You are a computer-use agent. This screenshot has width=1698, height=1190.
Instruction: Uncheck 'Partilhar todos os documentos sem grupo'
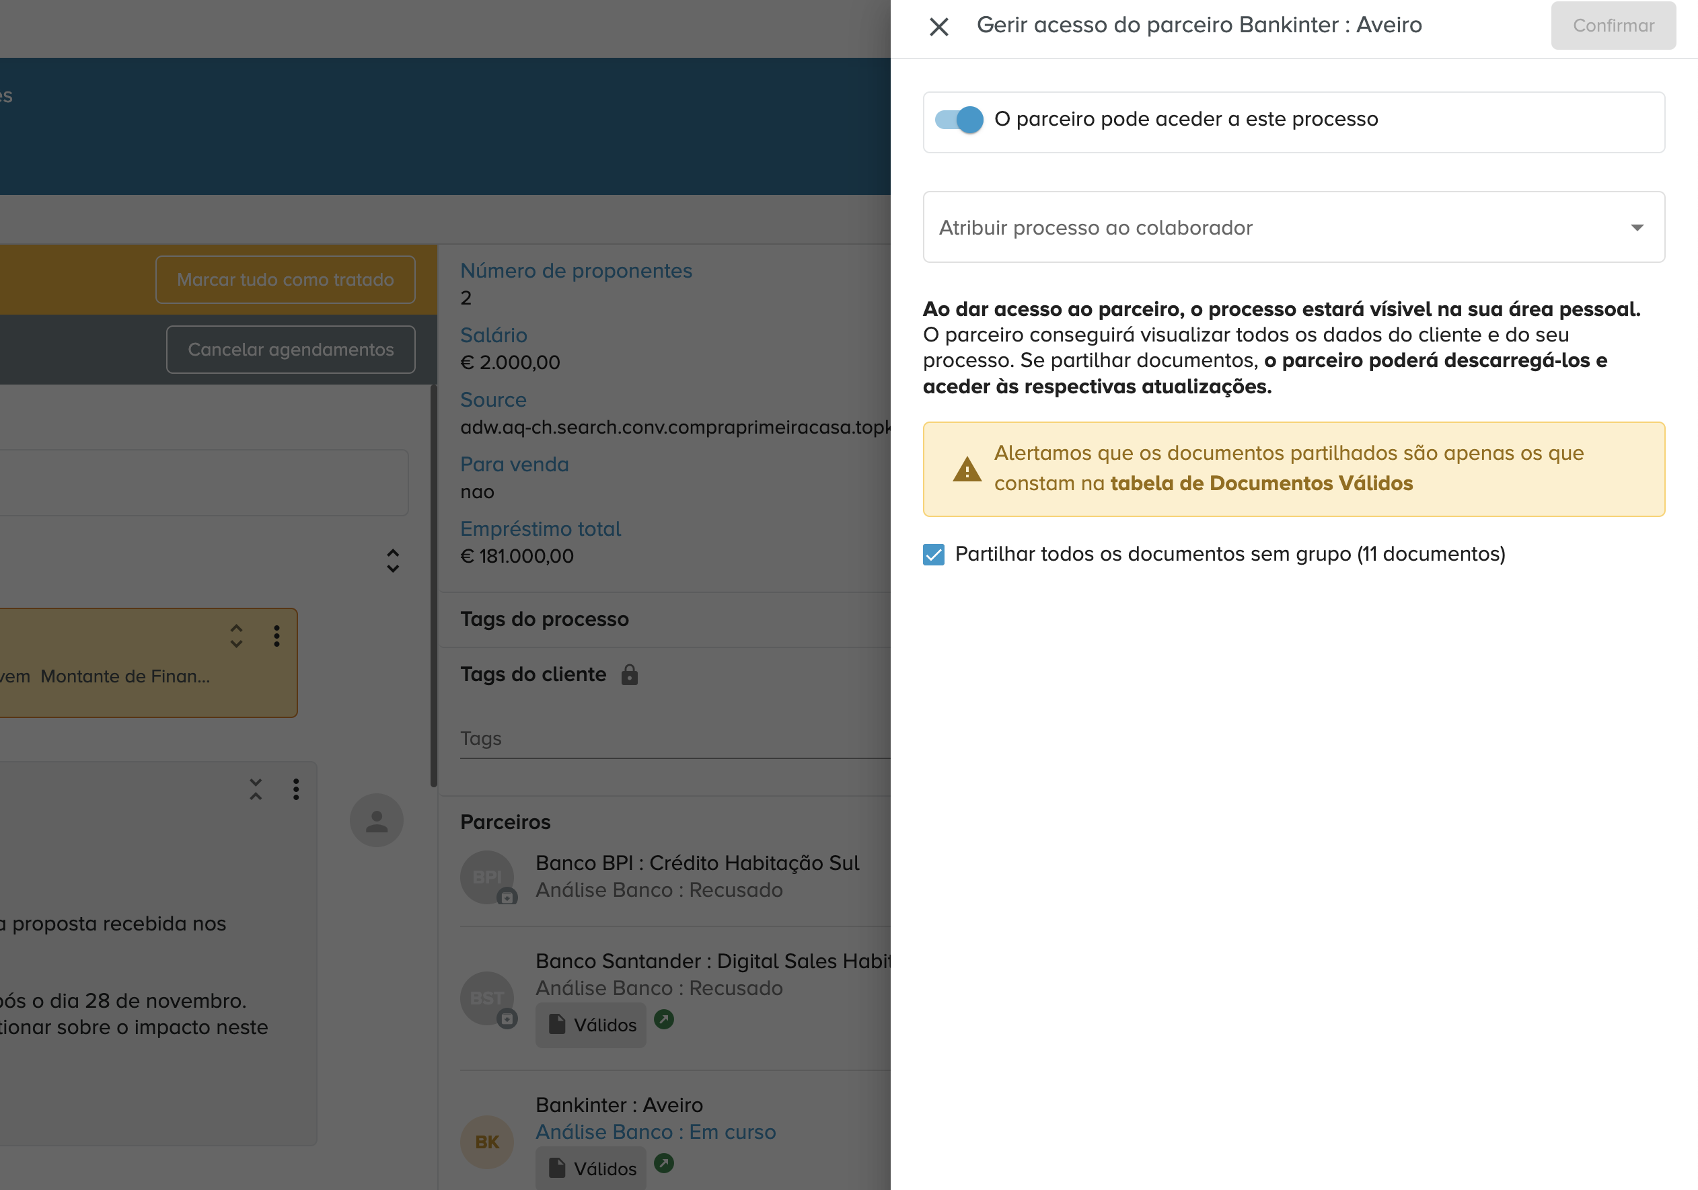933,555
